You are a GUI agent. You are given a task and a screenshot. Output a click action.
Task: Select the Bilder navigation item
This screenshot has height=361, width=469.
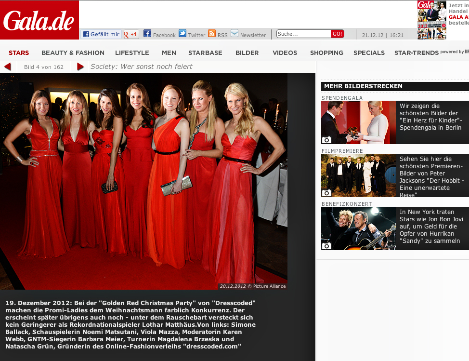pos(247,53)
